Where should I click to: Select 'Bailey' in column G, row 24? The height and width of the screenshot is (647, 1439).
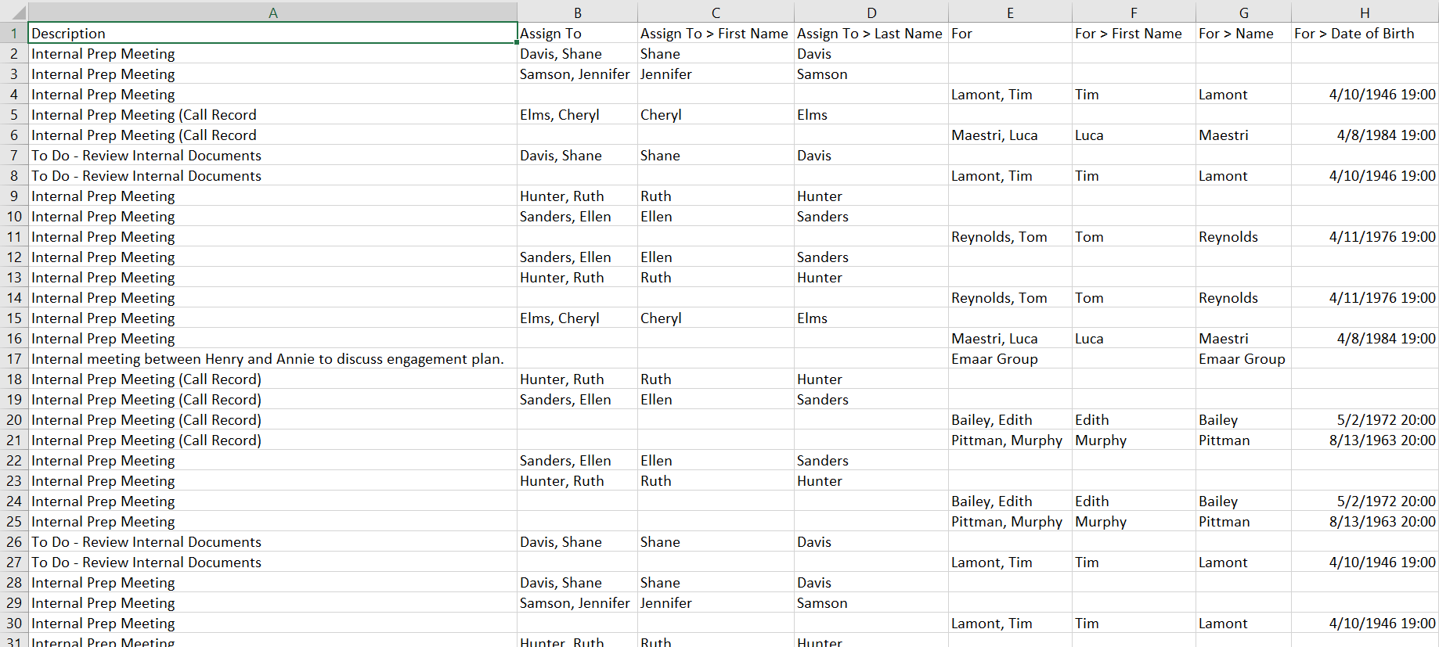pyautogui.click(x=1218, y=501)
